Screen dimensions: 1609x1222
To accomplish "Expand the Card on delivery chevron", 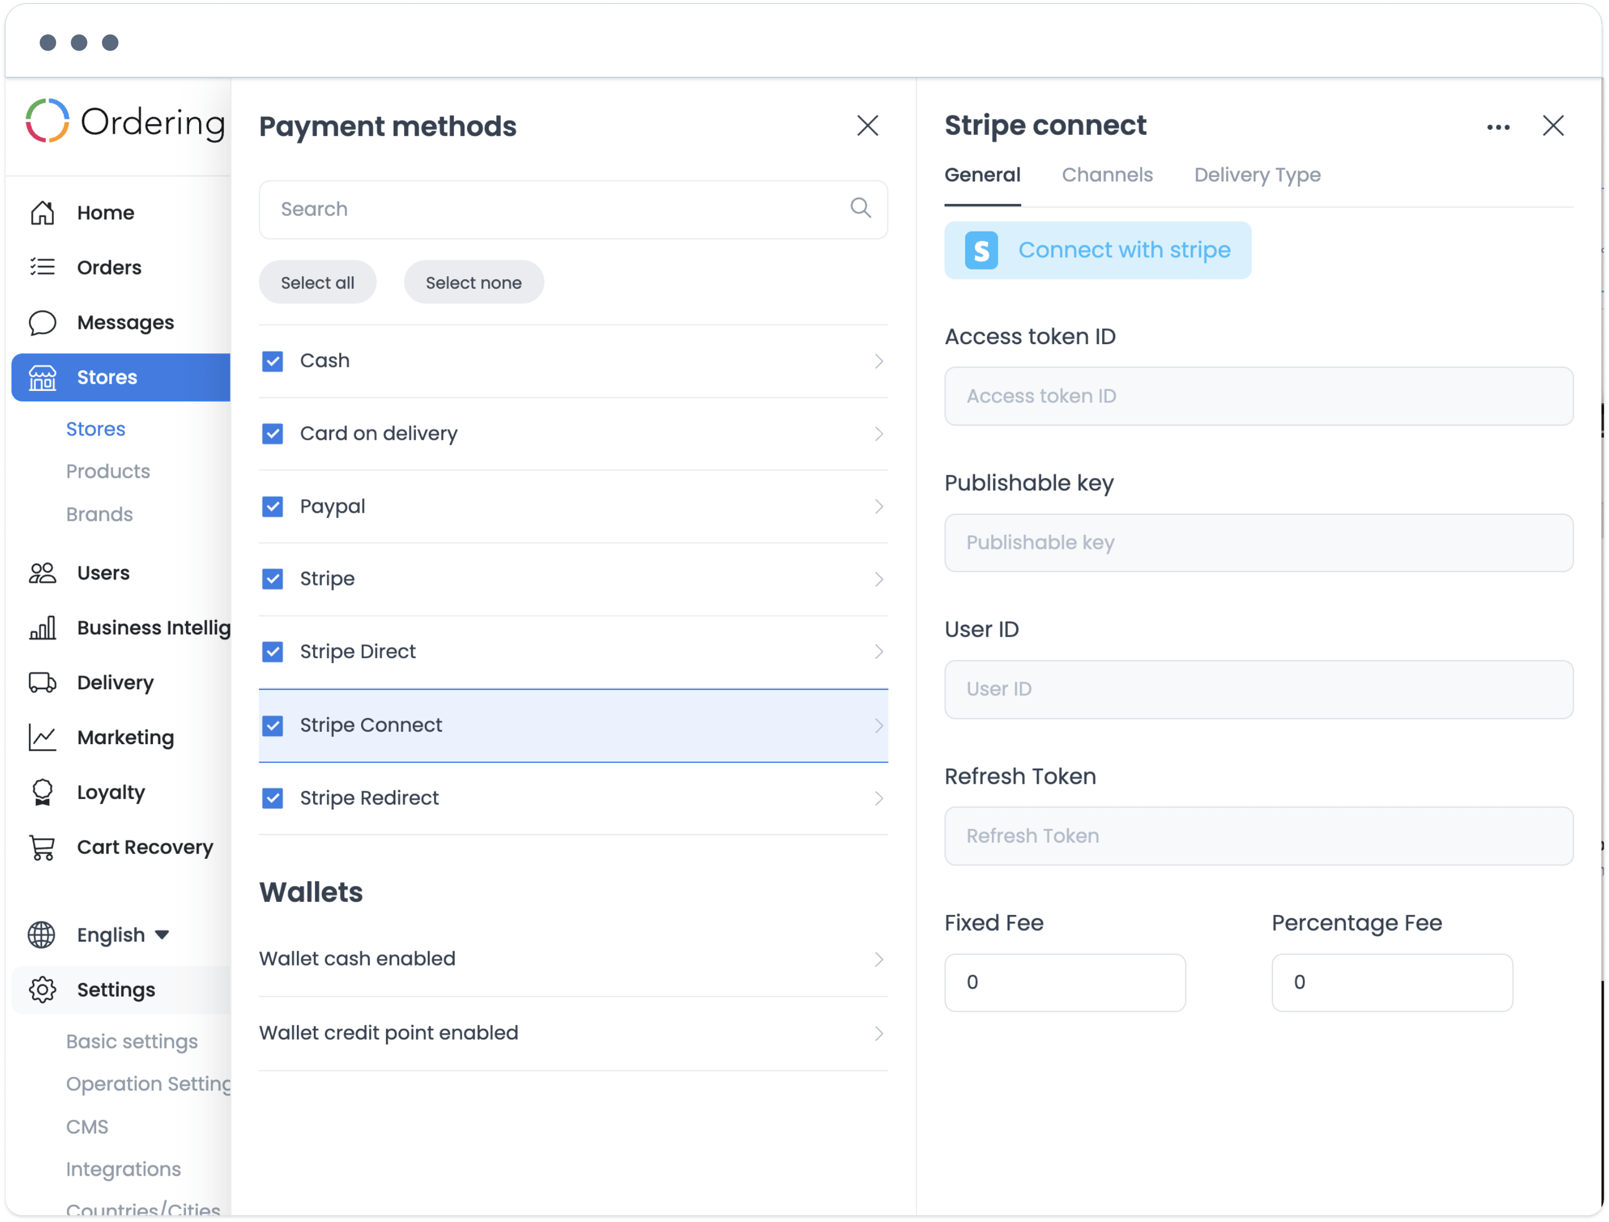I will 879,434.
